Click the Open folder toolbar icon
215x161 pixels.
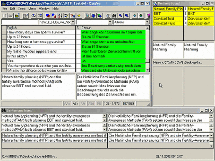pos(11,16)
